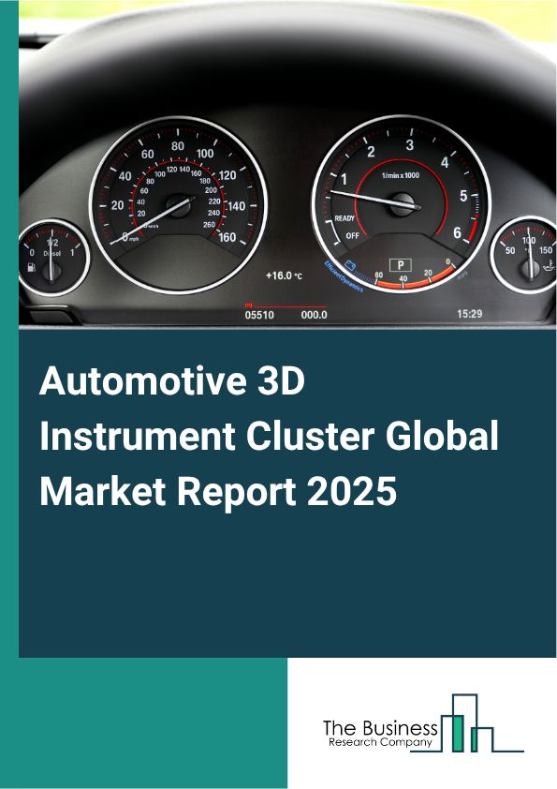Click The Business Research Company logo
This screenshot has width=557, height=789.
pos(423,723)
